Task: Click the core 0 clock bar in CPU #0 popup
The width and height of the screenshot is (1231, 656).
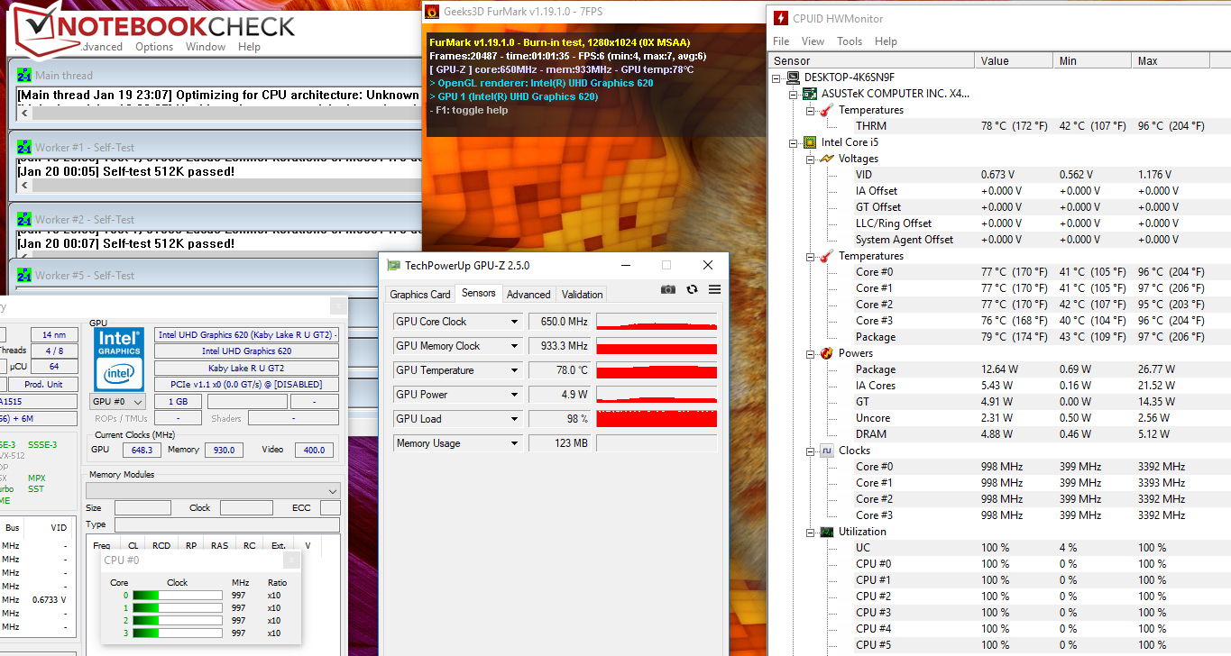Action: click(x=178, y=595)
